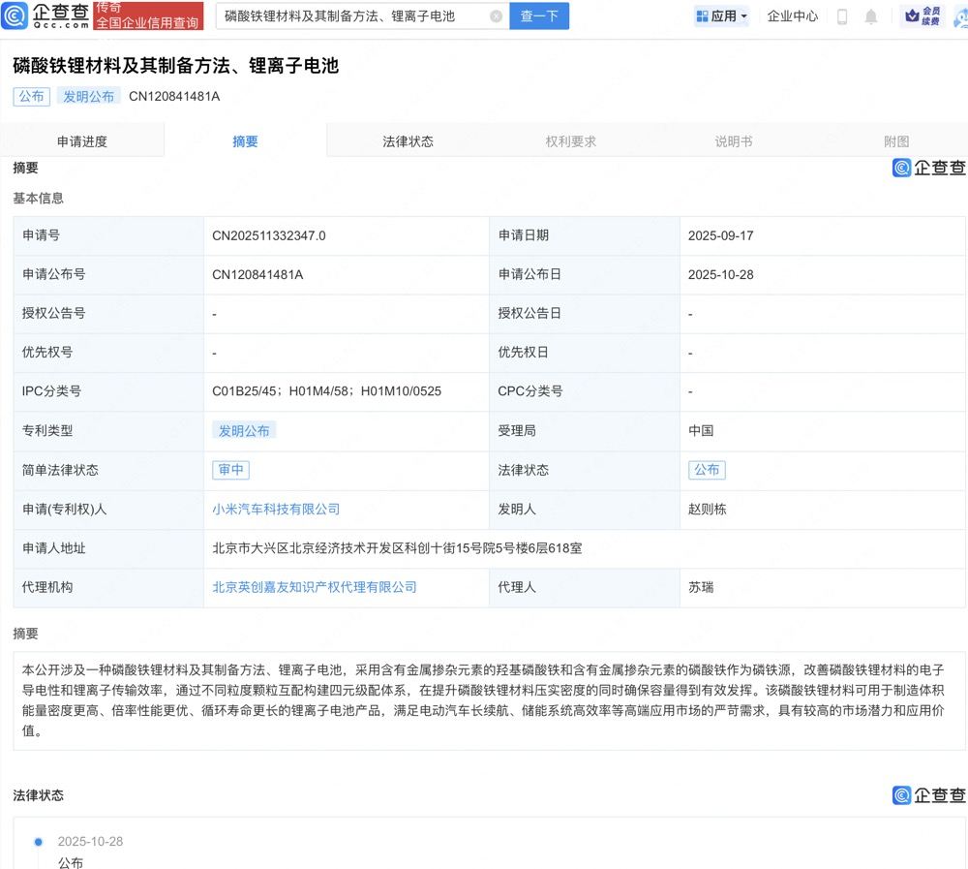This screenshot has height=869, width=968.
Task: Click the 应用 grid icon
Action: click(703, 16)
